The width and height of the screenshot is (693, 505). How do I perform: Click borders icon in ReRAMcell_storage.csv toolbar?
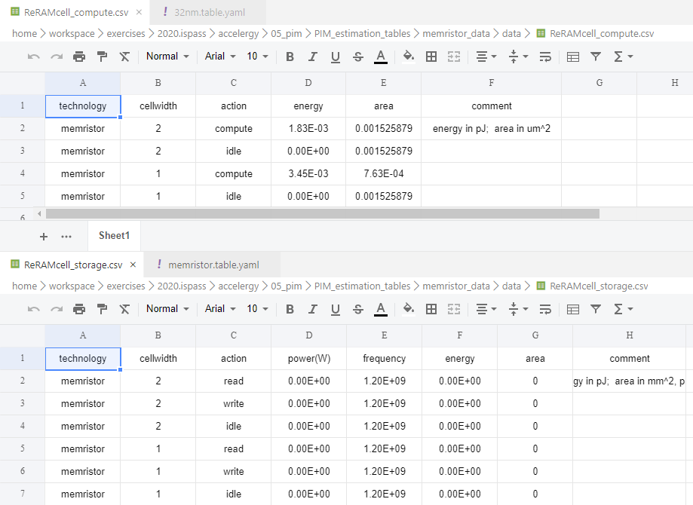(431, 309)
